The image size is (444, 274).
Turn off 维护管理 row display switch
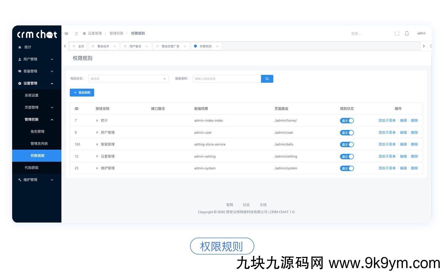pos(347,168)
